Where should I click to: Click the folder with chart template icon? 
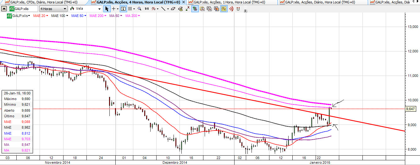[x=202, y=9]
